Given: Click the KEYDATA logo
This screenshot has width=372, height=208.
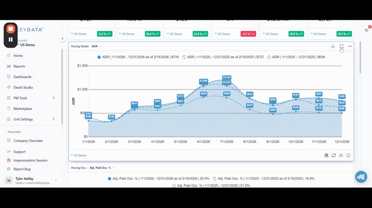Looking at the screenshot, I should coord(30,30).
